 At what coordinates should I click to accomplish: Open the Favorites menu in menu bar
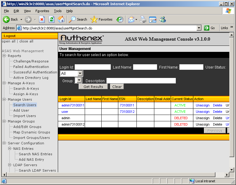[42, 11]
